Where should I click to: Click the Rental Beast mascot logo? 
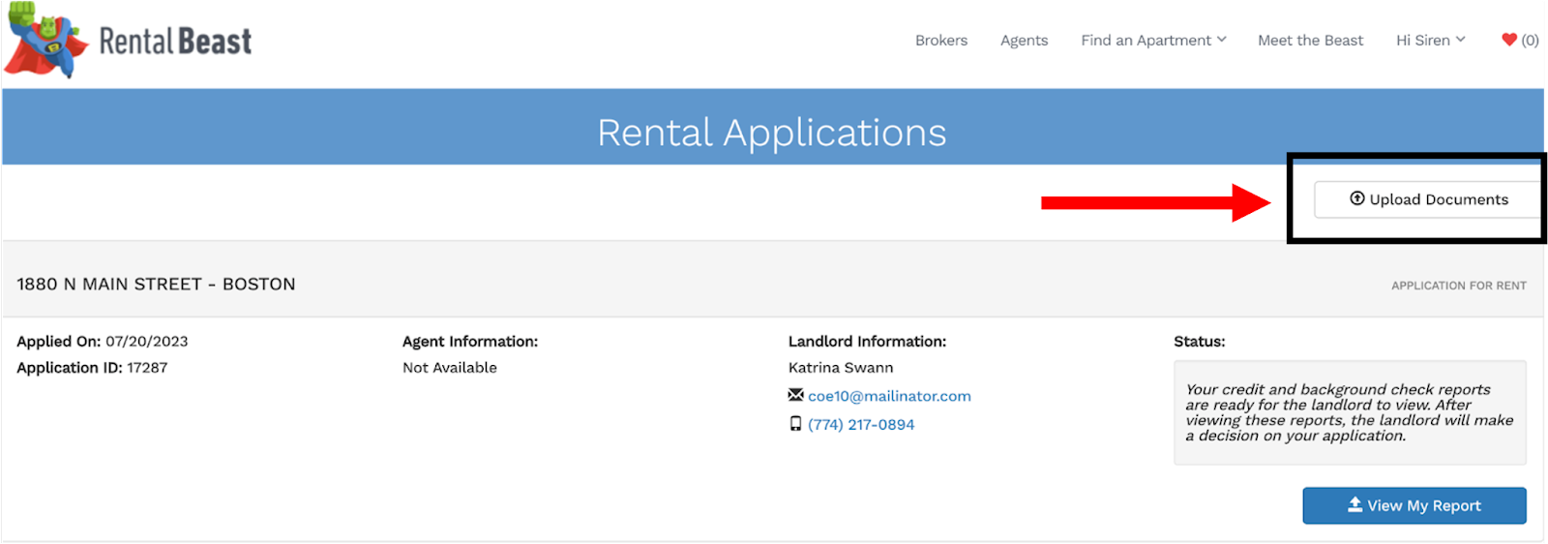coord(45,41)
